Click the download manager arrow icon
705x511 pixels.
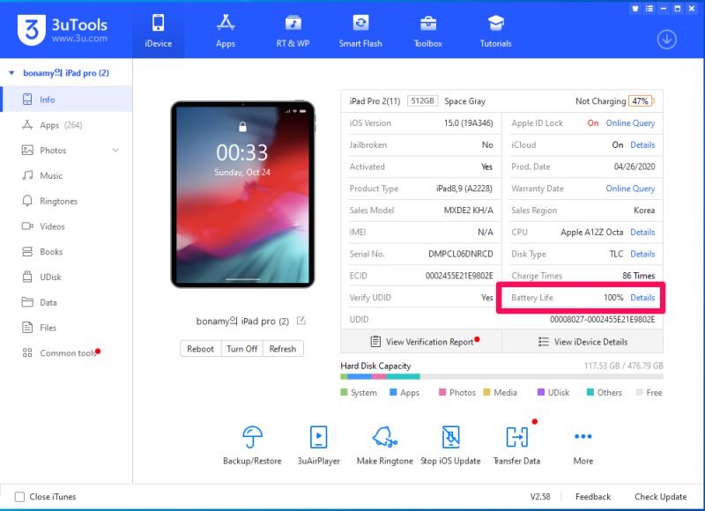[666, 40]
